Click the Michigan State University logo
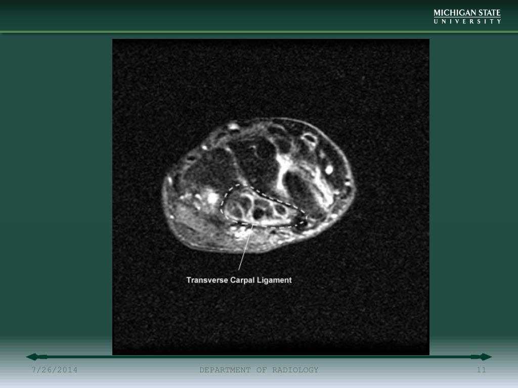This screenshot has width=518, height=388. tap(467, 17)
